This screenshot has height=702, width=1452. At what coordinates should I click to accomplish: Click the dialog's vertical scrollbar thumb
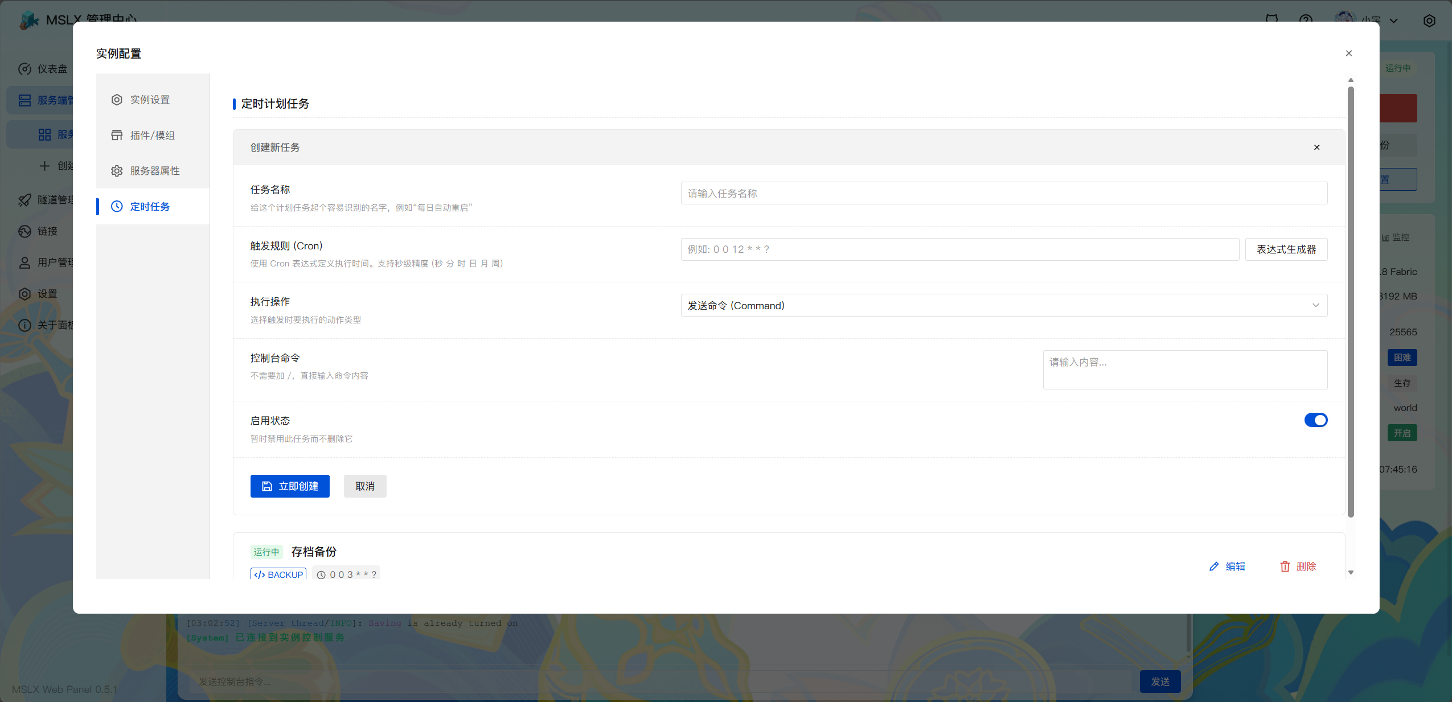tap(1351, 302)
